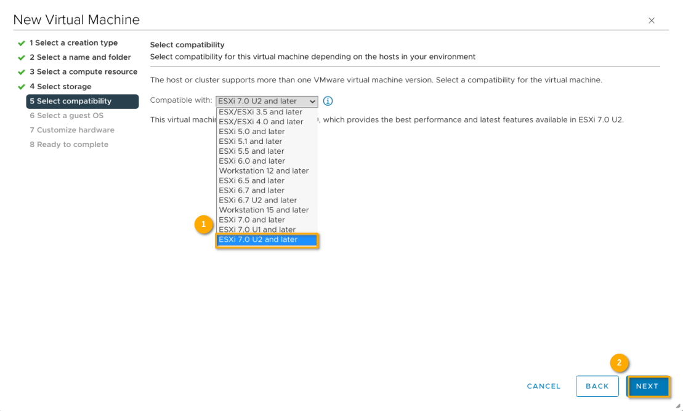Open the Compatible with dropdown
The height and width of the screenshot is (411, 683).
coord(266,101)
